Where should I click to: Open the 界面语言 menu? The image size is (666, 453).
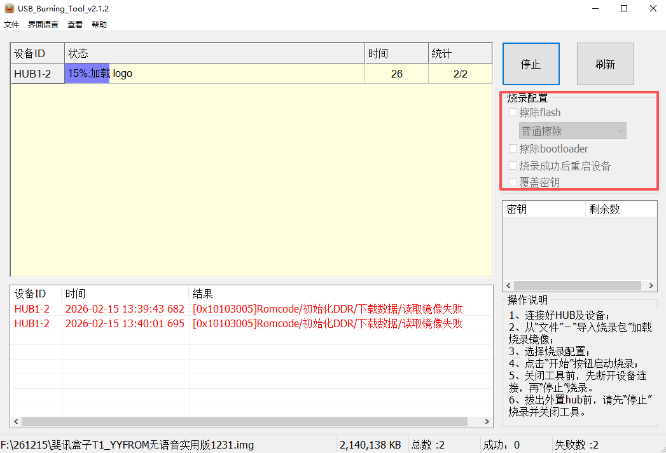tap(43, 25)
